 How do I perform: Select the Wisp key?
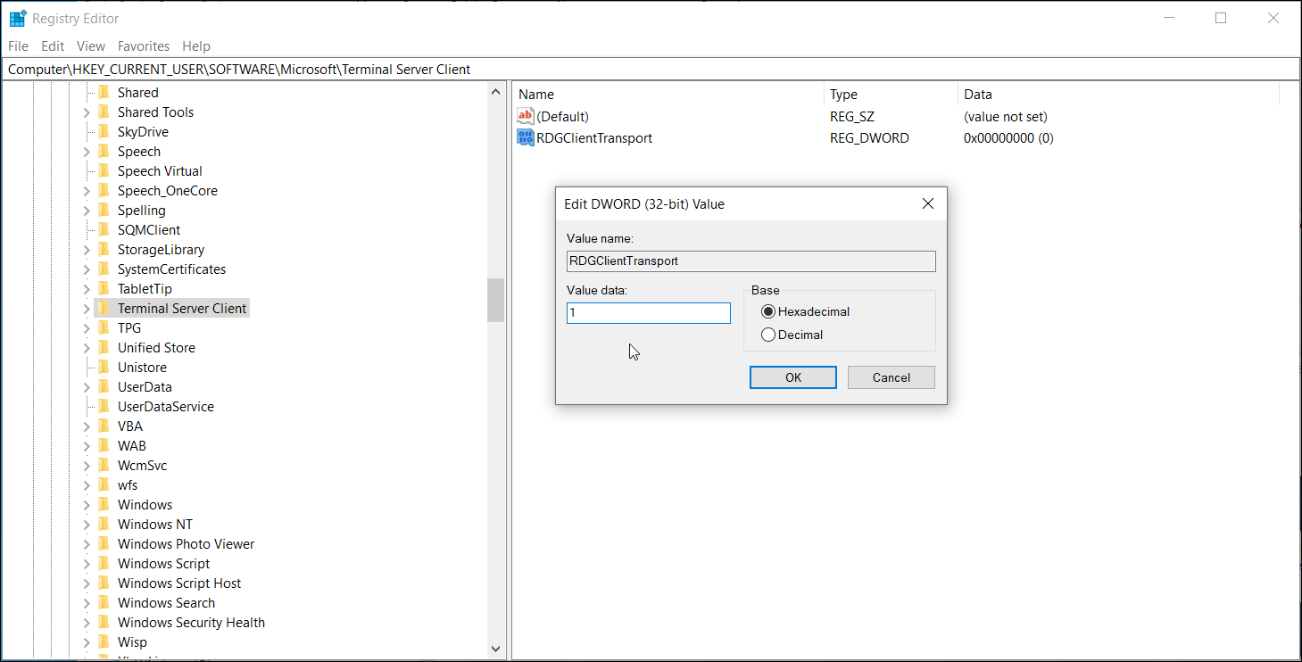coord(132,641)
